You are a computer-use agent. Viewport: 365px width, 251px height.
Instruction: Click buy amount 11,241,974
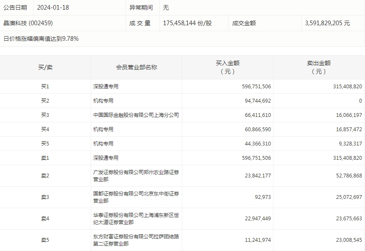click(x=258, y=240)
